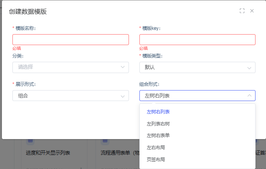This screenshot has width=266, height=169.
Task: Click the chevron arrow in 分类 dropdown
Action: point(122,67)
